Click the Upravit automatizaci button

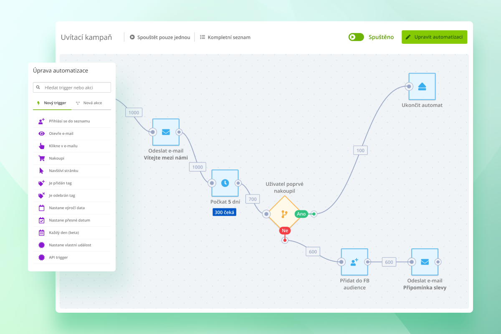pos(434,37)
